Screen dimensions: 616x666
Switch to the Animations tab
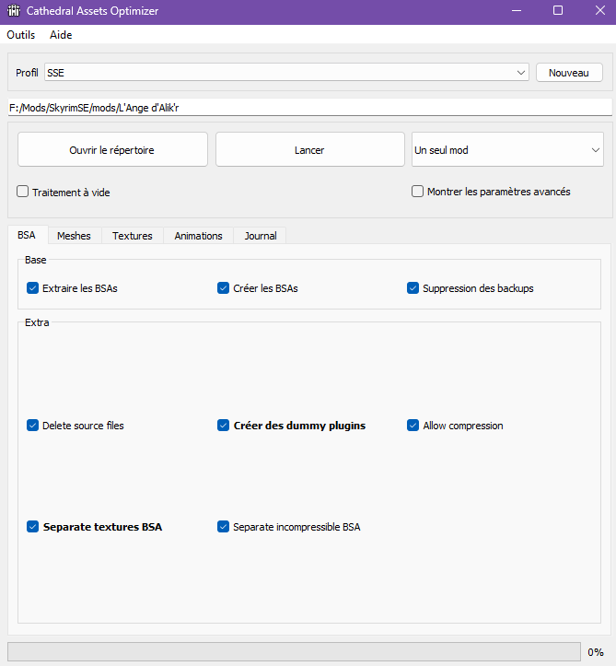pos(198,236)
